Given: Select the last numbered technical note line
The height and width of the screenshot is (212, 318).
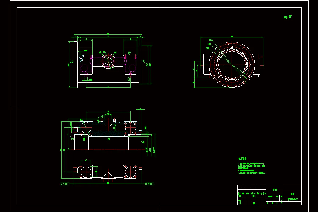Looking at the screenshot, I should pyautogui.click(x=252, y=173).
